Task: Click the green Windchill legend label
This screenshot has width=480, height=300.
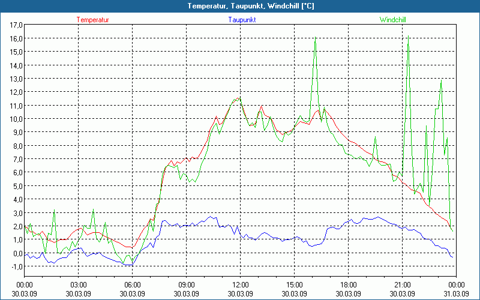Action: [x=393, y=20]
